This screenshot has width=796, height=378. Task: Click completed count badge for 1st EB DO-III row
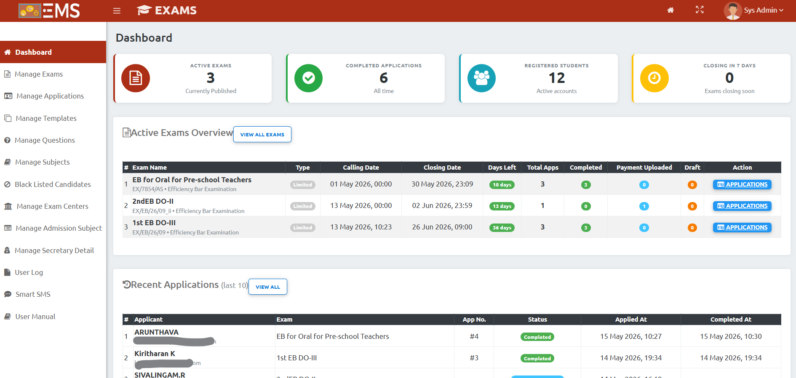click(586, 228)
